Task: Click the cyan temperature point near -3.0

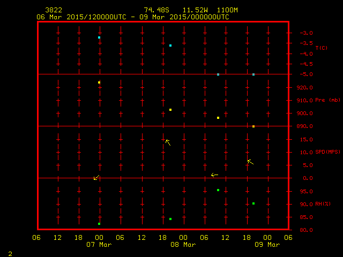Action: pyautogui.click(x=99, y=37)
